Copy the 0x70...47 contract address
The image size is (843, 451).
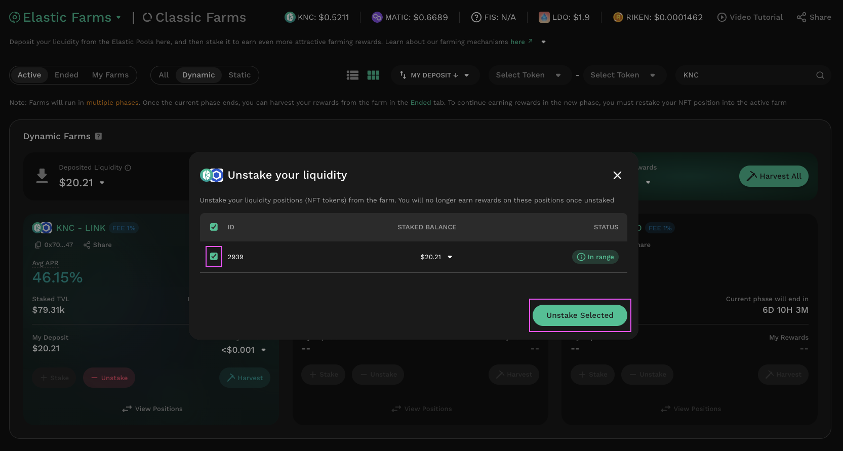click(38, 245)
